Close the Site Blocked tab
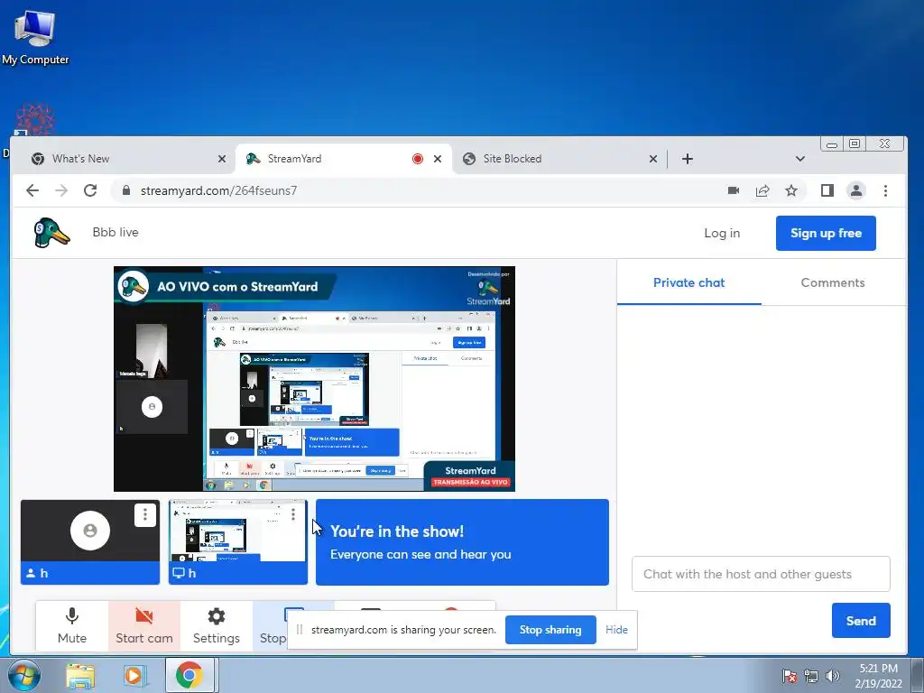The height and width of the screenshot is (693, 924). coord(653,159)
